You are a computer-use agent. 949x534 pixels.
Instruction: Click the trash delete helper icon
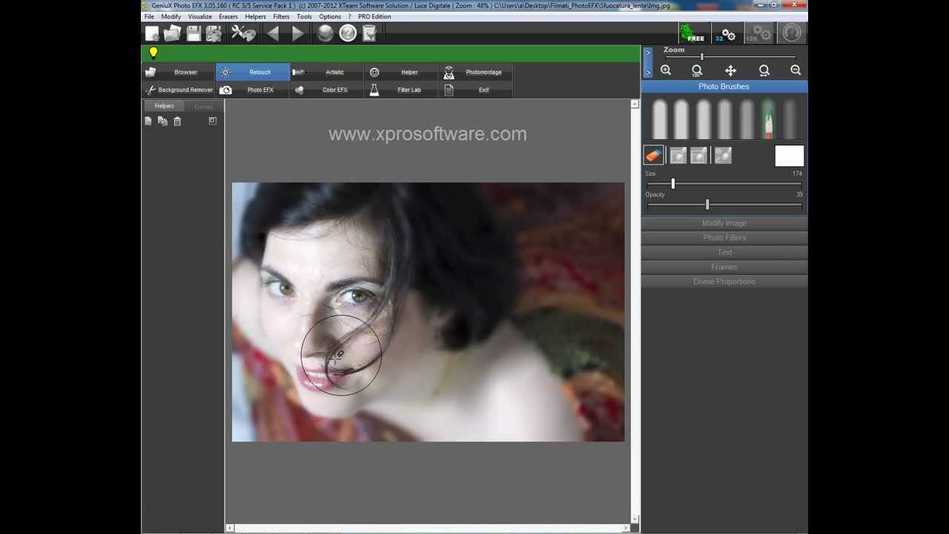pyautogui.click(x=177, y=121)
